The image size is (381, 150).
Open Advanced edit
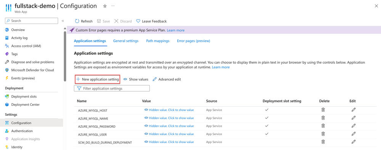click(167, 79)
